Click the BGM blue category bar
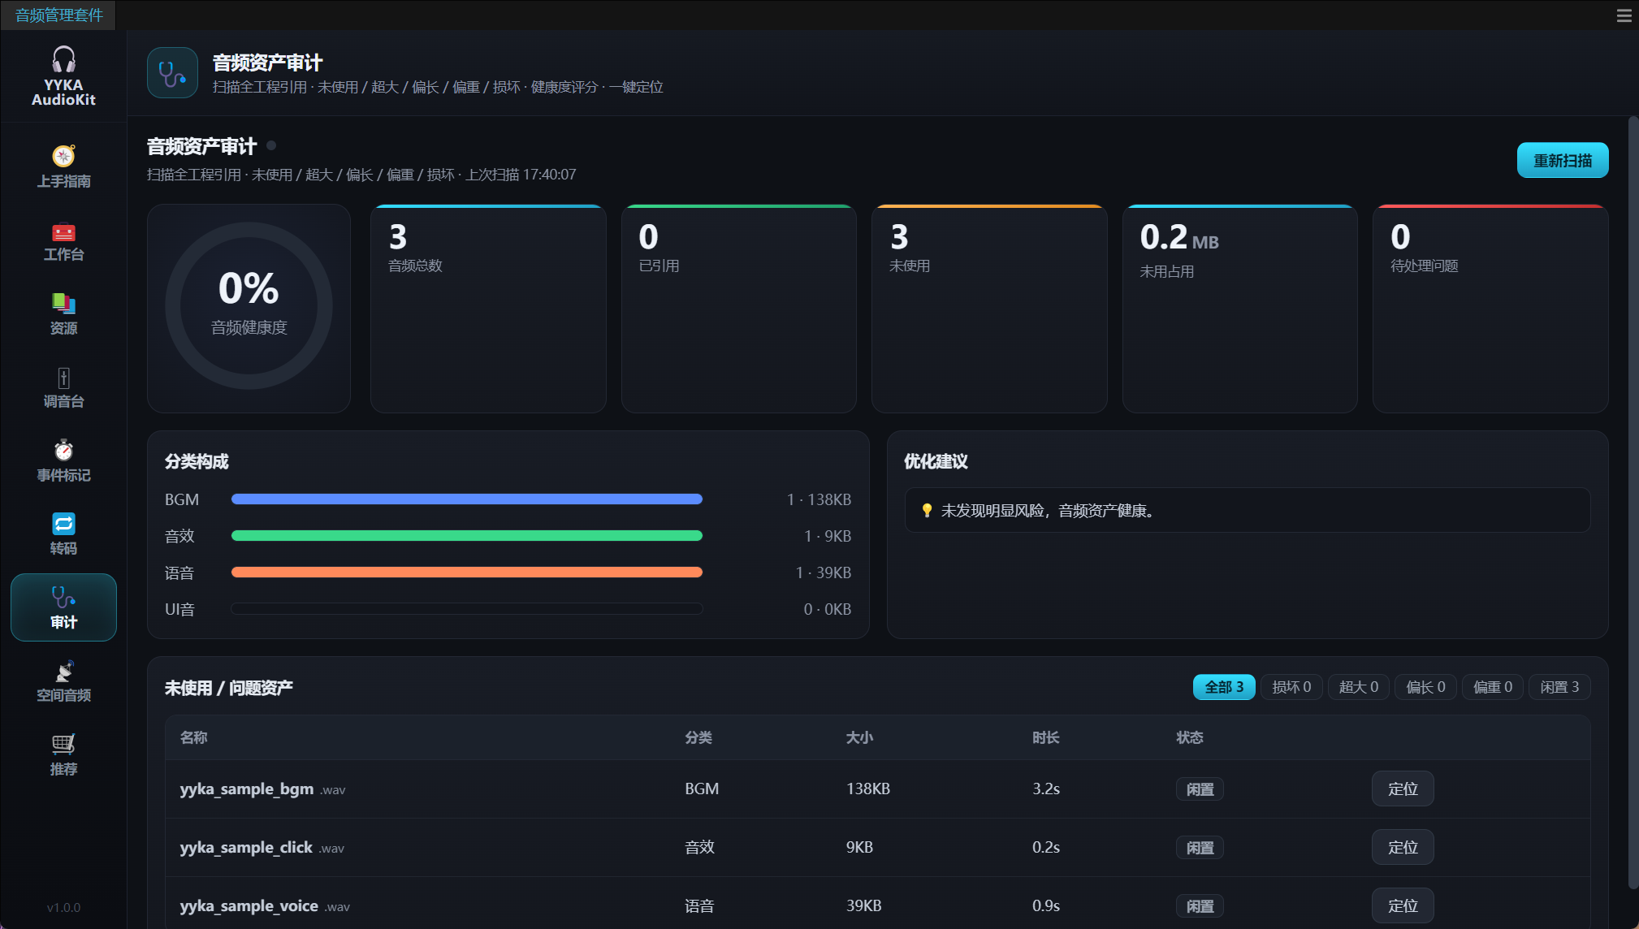The image size is (1639, 929). point(467,499)
